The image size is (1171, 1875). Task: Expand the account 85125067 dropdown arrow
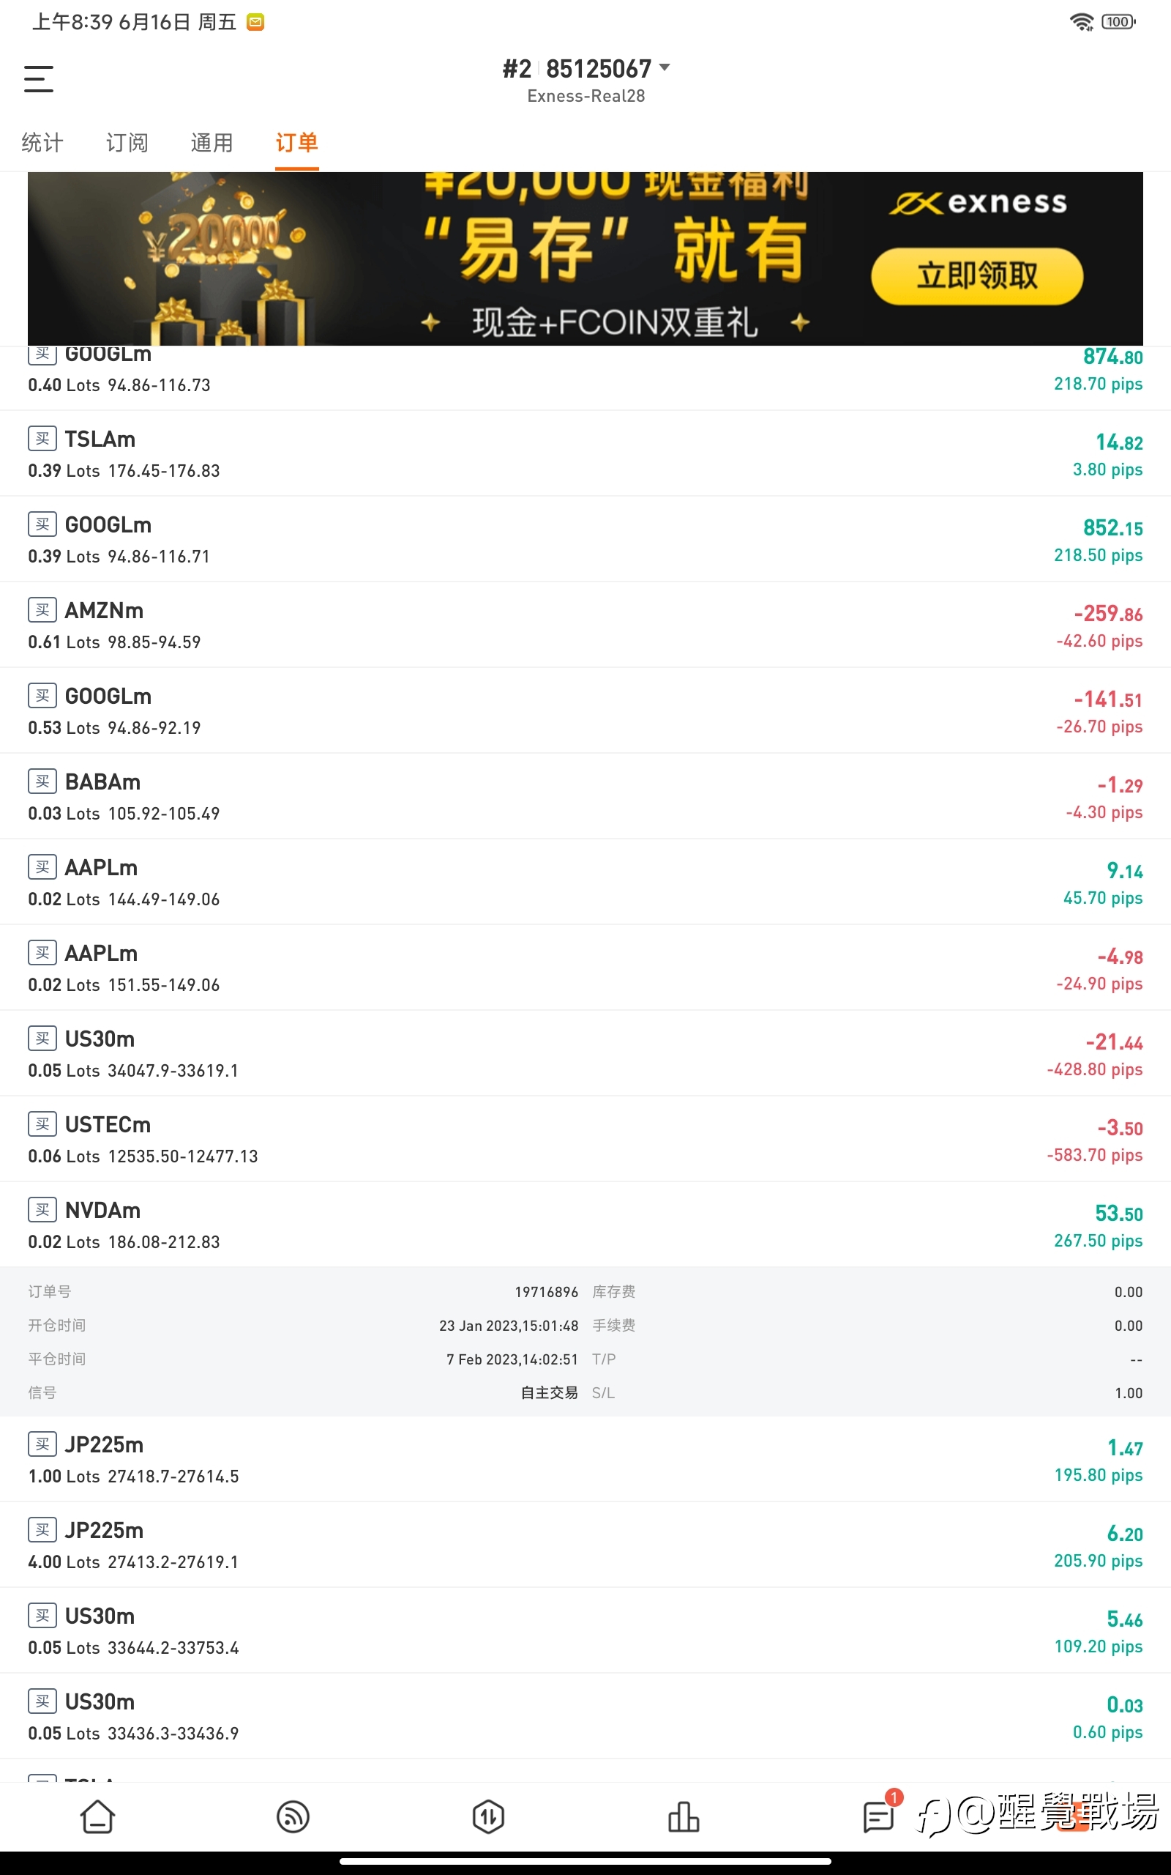[x=665, y=67]
